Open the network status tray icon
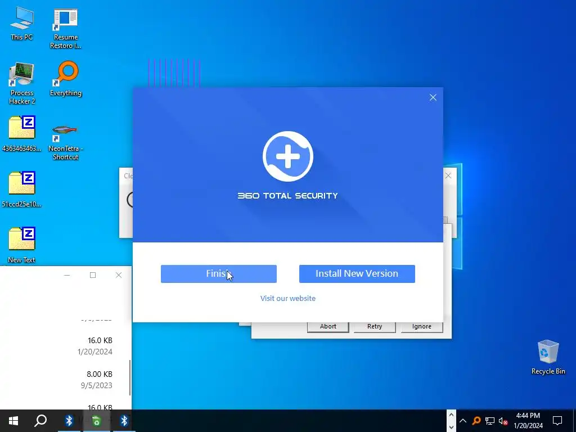The width and height of the screenshot is (576, 432). click(490, 421)
